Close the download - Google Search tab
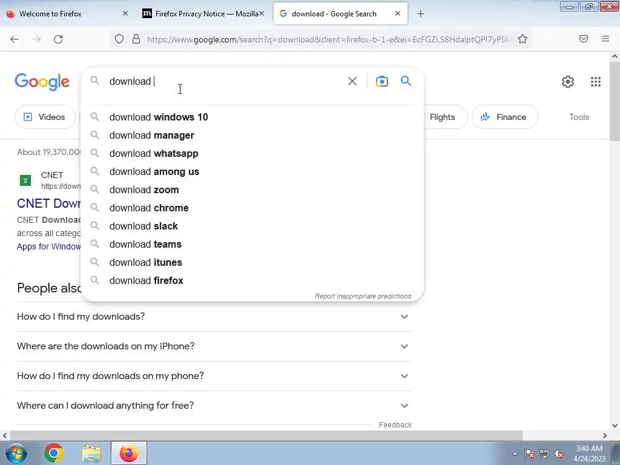 (x=398, y=13)
